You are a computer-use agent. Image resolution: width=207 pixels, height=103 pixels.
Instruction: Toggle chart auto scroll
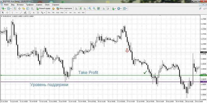point(104,8)
